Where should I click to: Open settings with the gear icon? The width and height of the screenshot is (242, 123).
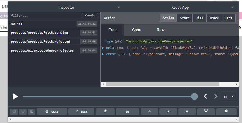226,112
